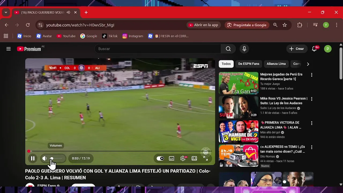This screenshot has width=343, height=193.
Task: Open the Crear button
Action: 297,49
